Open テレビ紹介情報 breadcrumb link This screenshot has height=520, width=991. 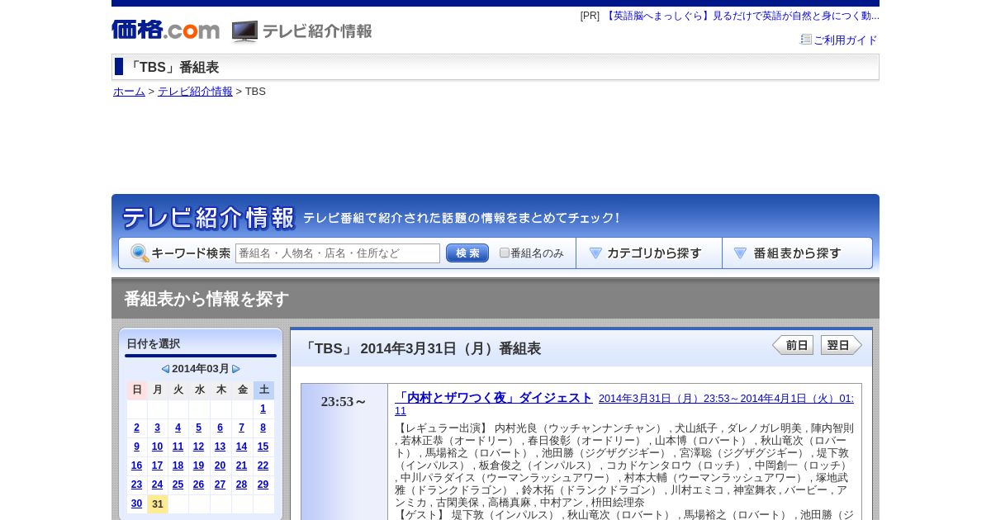coord(195,91)
